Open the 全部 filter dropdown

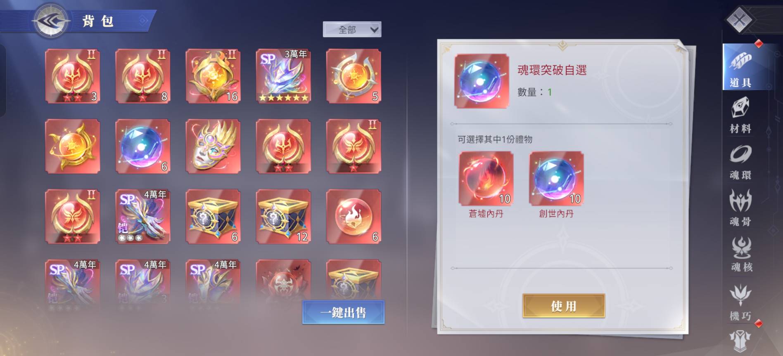(352, 30)
